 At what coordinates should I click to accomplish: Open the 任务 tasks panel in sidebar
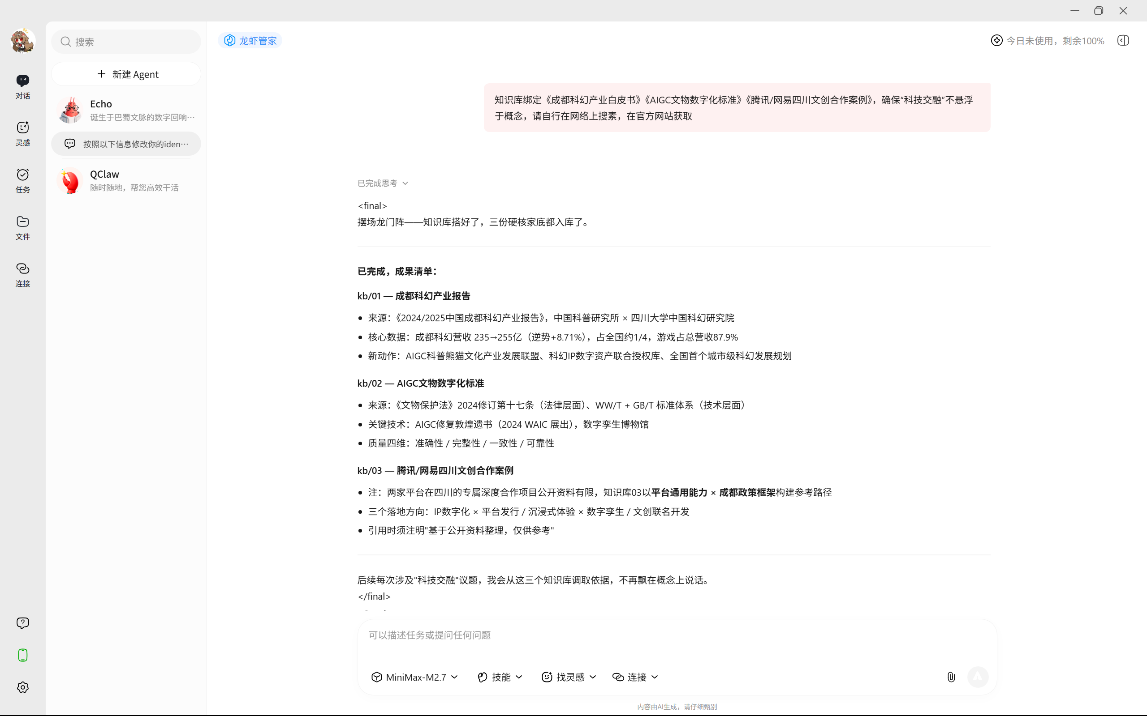coord(22,180)
